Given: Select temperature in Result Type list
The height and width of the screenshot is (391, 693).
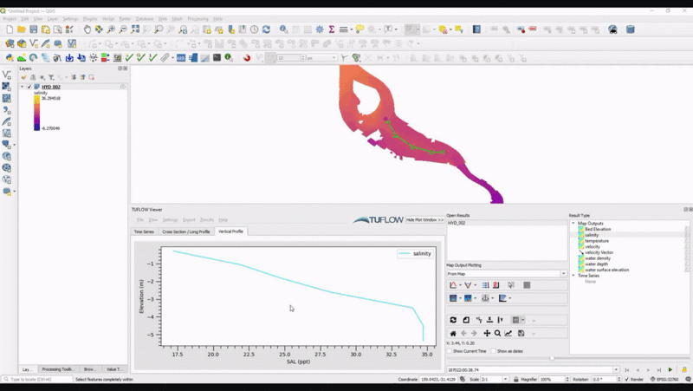Looking at the screenshot, I should point(596,241).
